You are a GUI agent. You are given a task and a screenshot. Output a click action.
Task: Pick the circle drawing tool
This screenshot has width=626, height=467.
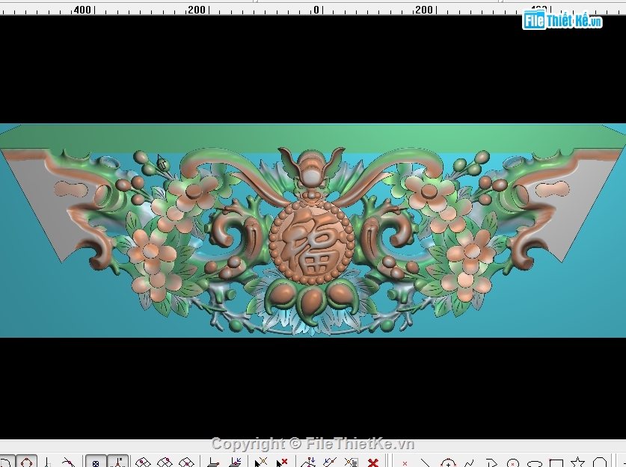512,463
